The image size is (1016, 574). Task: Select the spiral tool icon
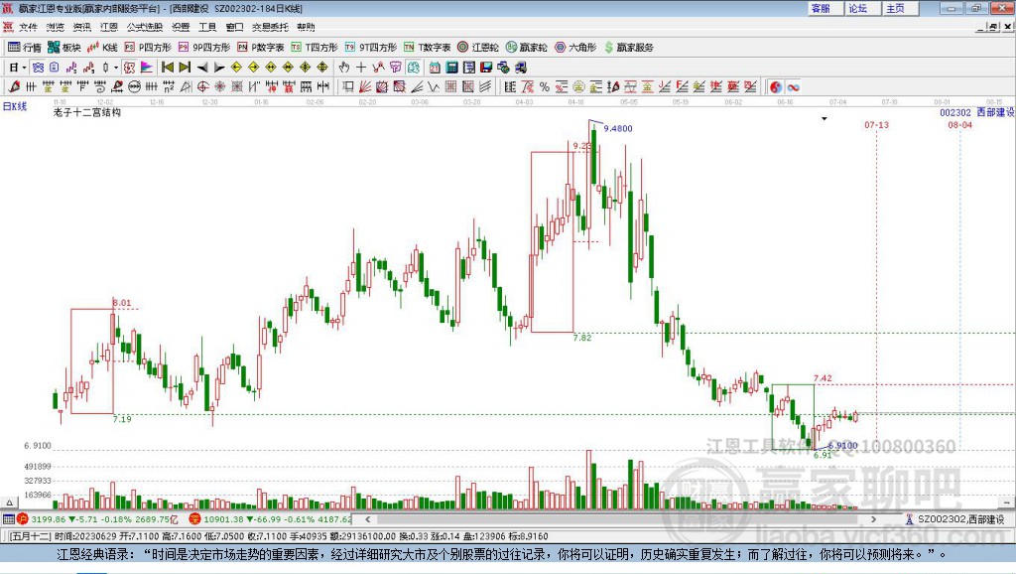click(99, 86)
